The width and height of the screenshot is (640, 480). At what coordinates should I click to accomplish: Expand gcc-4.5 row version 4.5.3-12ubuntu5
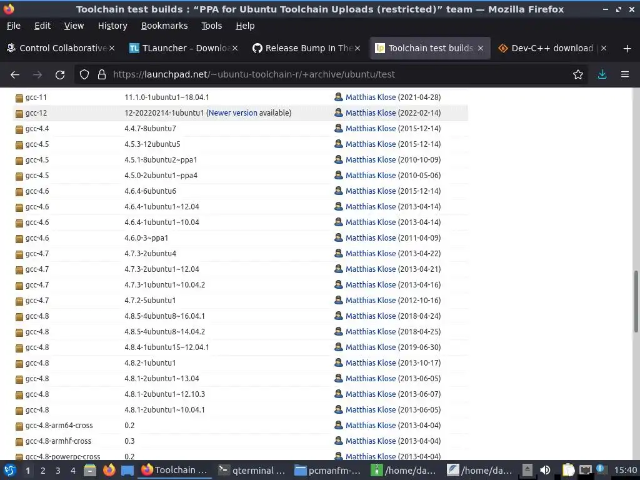click(241, 144)
